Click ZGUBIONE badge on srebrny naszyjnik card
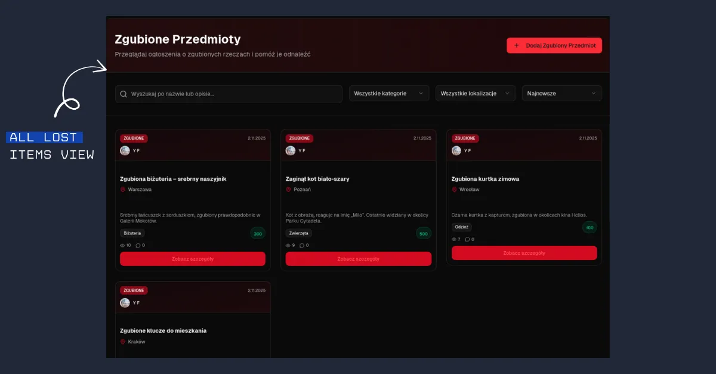 click(x=134, y=138)
